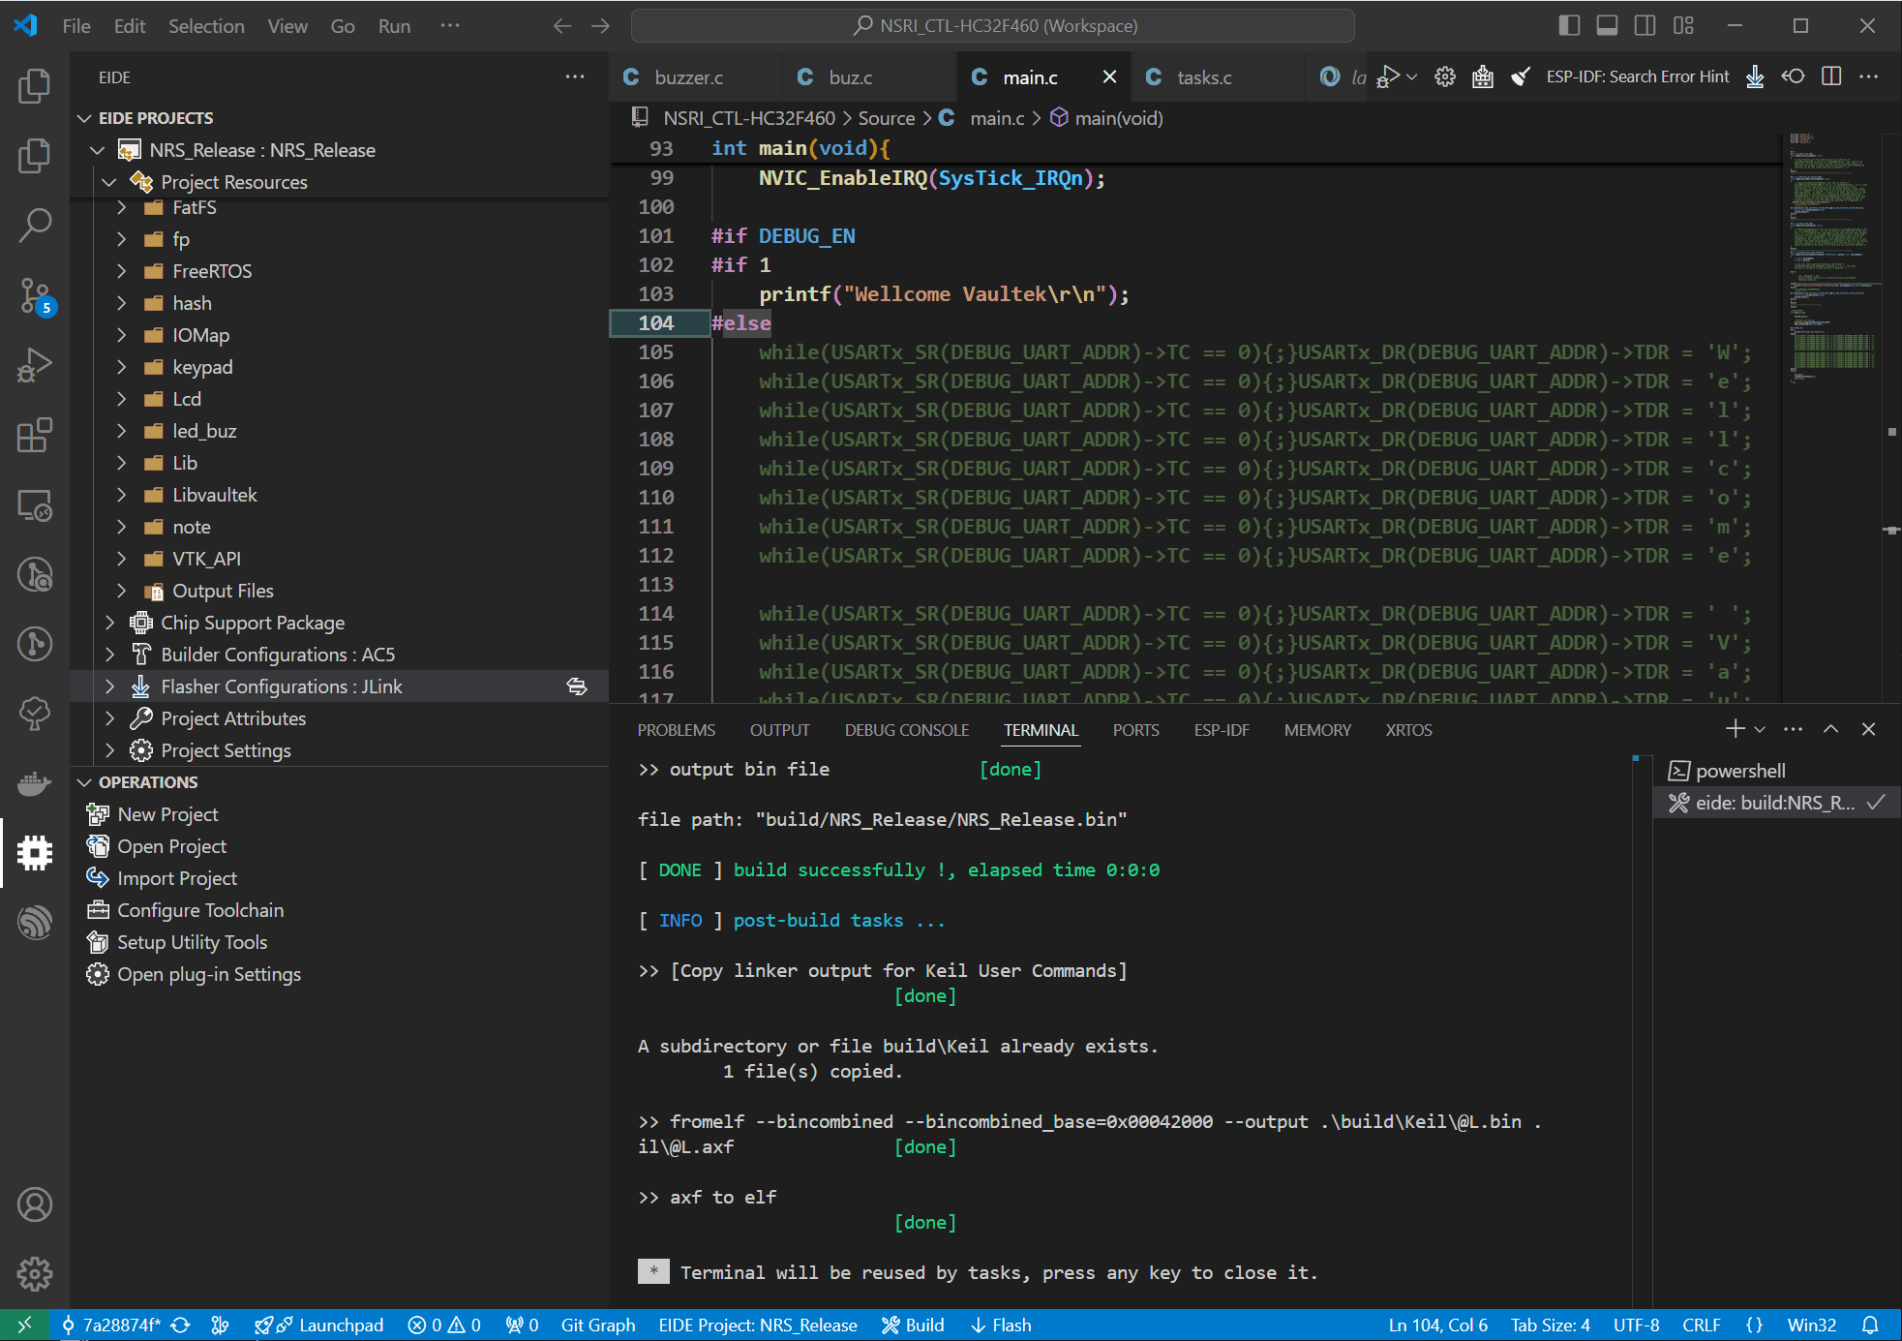Open the Run menu
The width and height of the screenshot is (1902, 1341).
394,25
